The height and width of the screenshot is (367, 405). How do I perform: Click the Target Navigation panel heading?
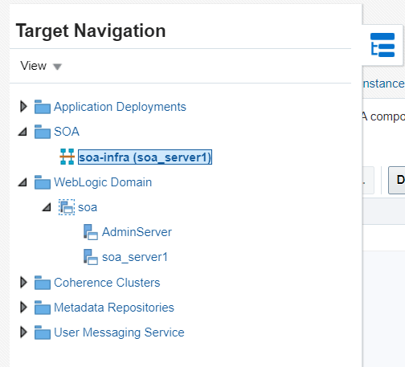pos(91,31)
